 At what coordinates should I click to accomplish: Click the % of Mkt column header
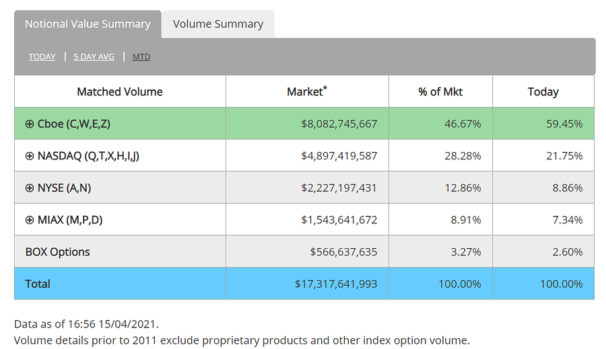click(x=440, y=91)
